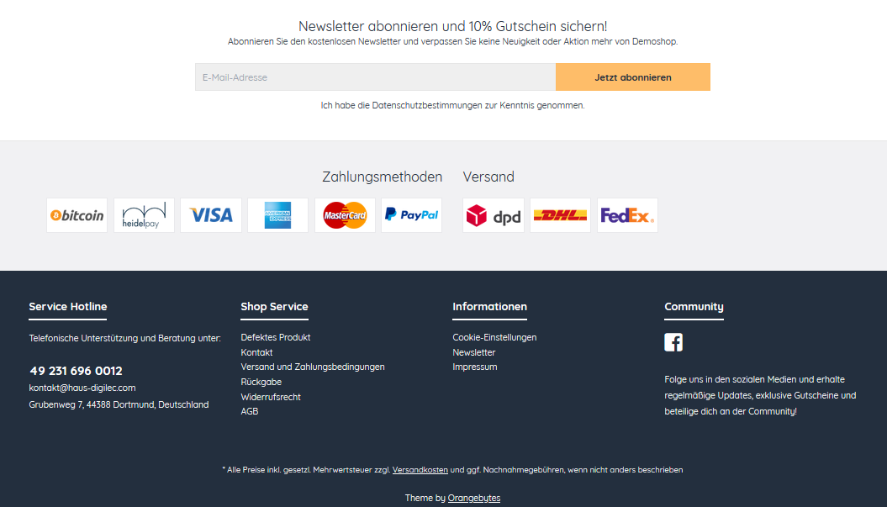The image size is (887, 507).
Task: Click the MasterCard payment icon
Action: click(345, 215)
